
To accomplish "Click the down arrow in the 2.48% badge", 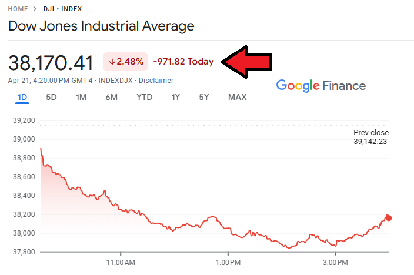I will (112, 62).
